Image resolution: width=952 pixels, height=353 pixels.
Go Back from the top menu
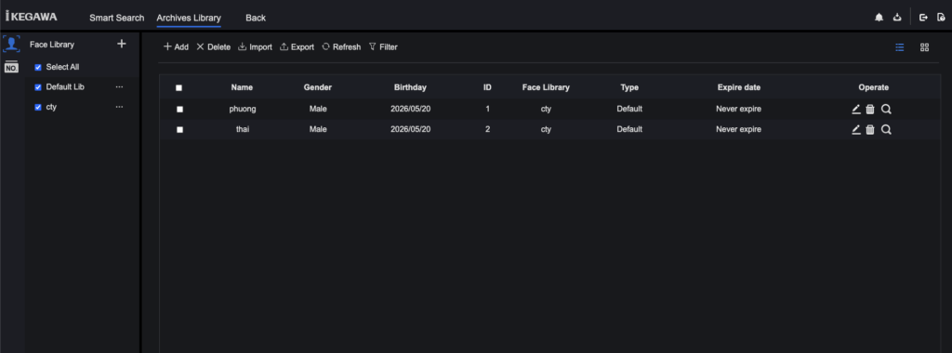[x=256, y=18]
